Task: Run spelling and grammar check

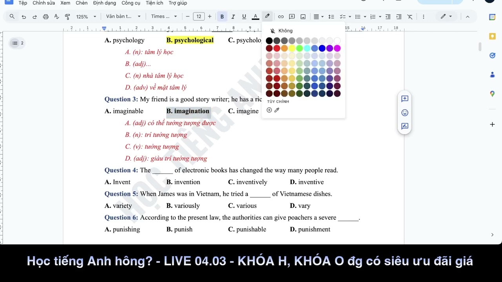Action: coord(56,16)
